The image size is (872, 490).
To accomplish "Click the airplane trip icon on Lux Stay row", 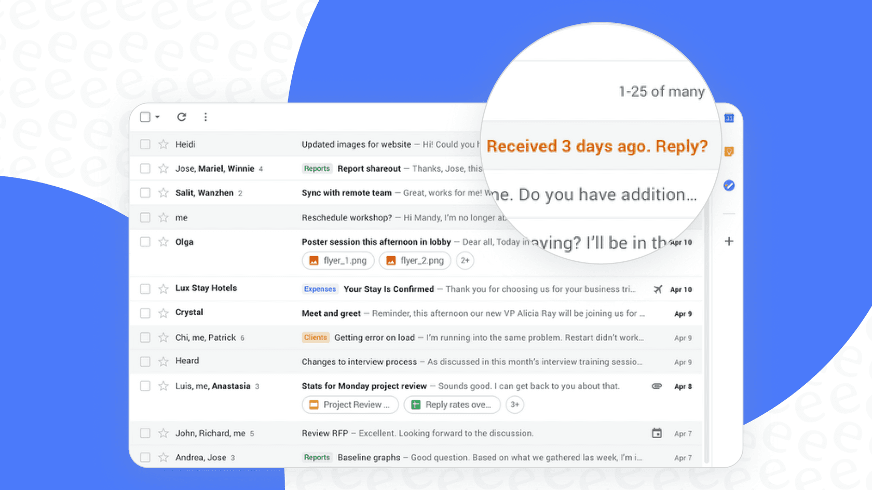I will point(658,289).
